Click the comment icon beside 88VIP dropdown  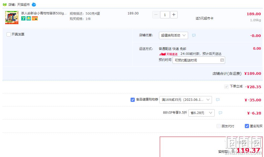click(x=220, y=113)
